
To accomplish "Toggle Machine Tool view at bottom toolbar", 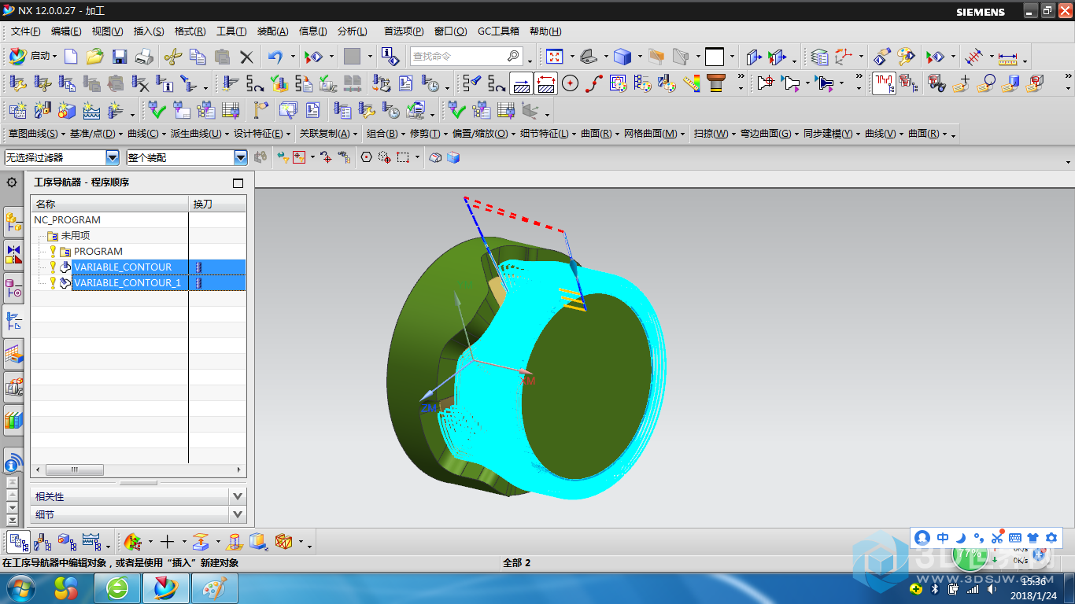I will 43,542.
